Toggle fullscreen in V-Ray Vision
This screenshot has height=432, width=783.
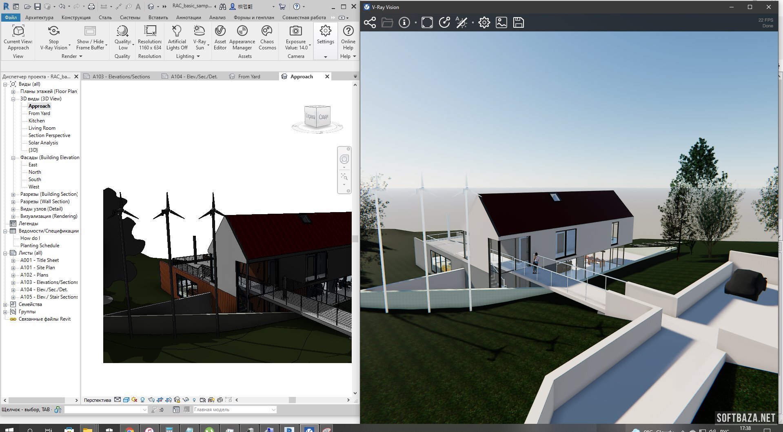[x=427, y=23]
